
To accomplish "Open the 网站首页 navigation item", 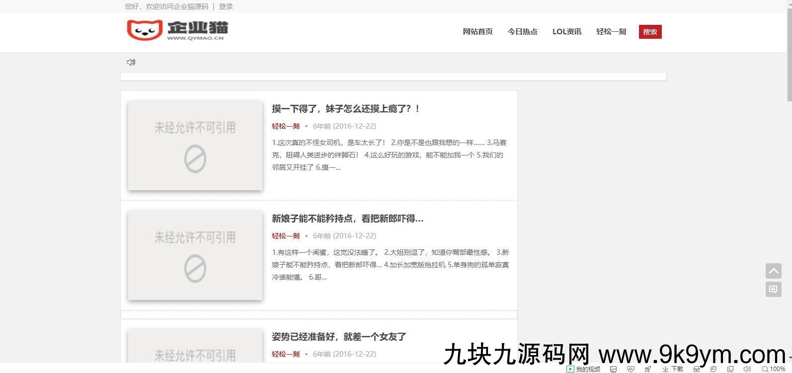I will click(x=477, y=32).
